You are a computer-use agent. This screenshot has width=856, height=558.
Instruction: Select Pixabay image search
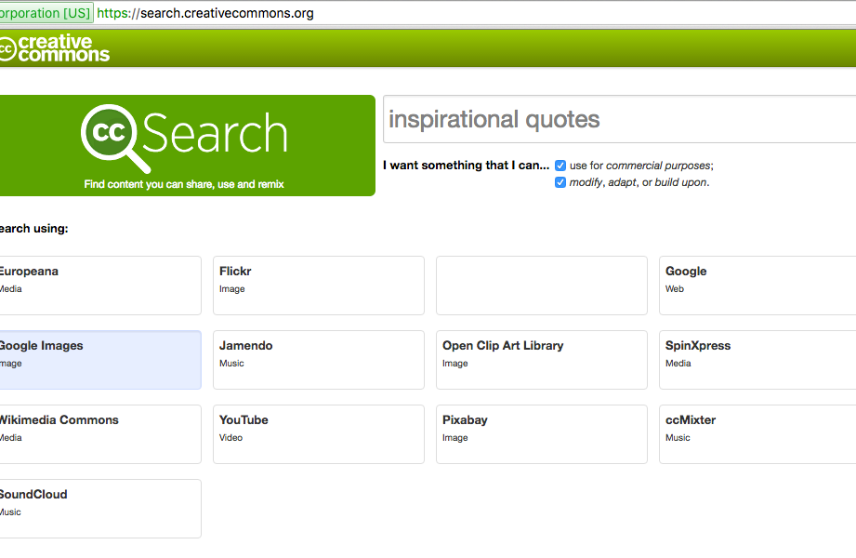542,434
